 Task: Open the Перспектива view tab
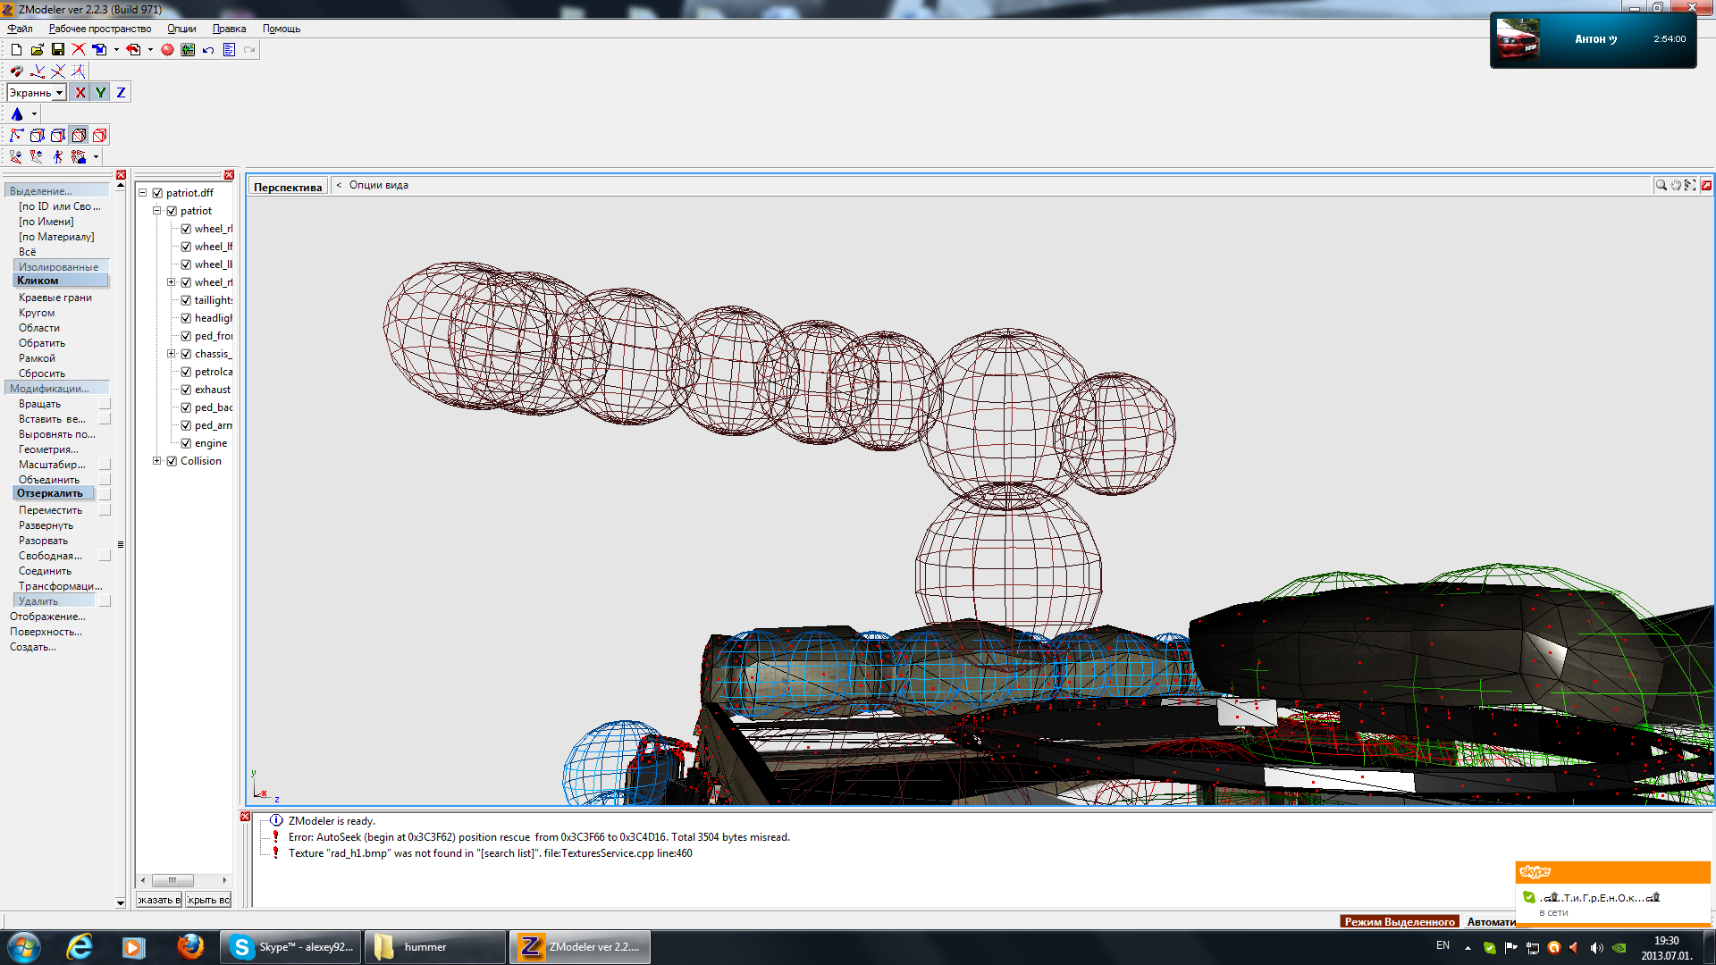287,187
